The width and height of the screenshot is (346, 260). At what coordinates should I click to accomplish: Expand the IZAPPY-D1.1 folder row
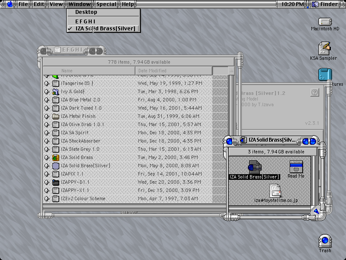pyautogui.click(x=47, y=182)
